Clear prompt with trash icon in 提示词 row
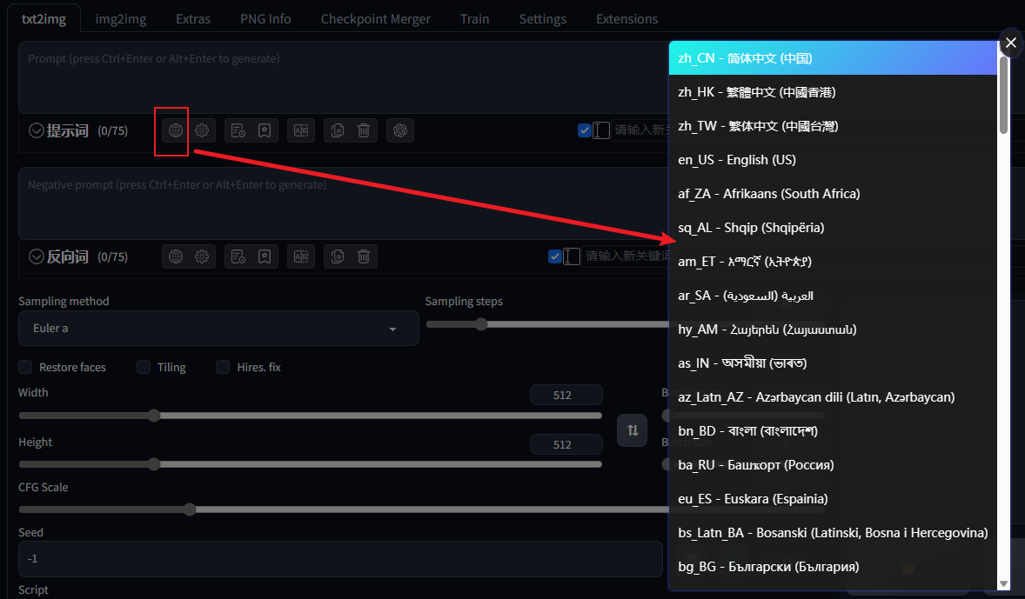 (364, 130)
